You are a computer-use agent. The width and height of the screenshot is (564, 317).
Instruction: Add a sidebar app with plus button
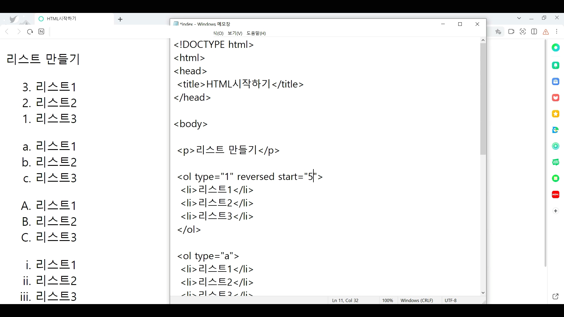tap(555, 211)
